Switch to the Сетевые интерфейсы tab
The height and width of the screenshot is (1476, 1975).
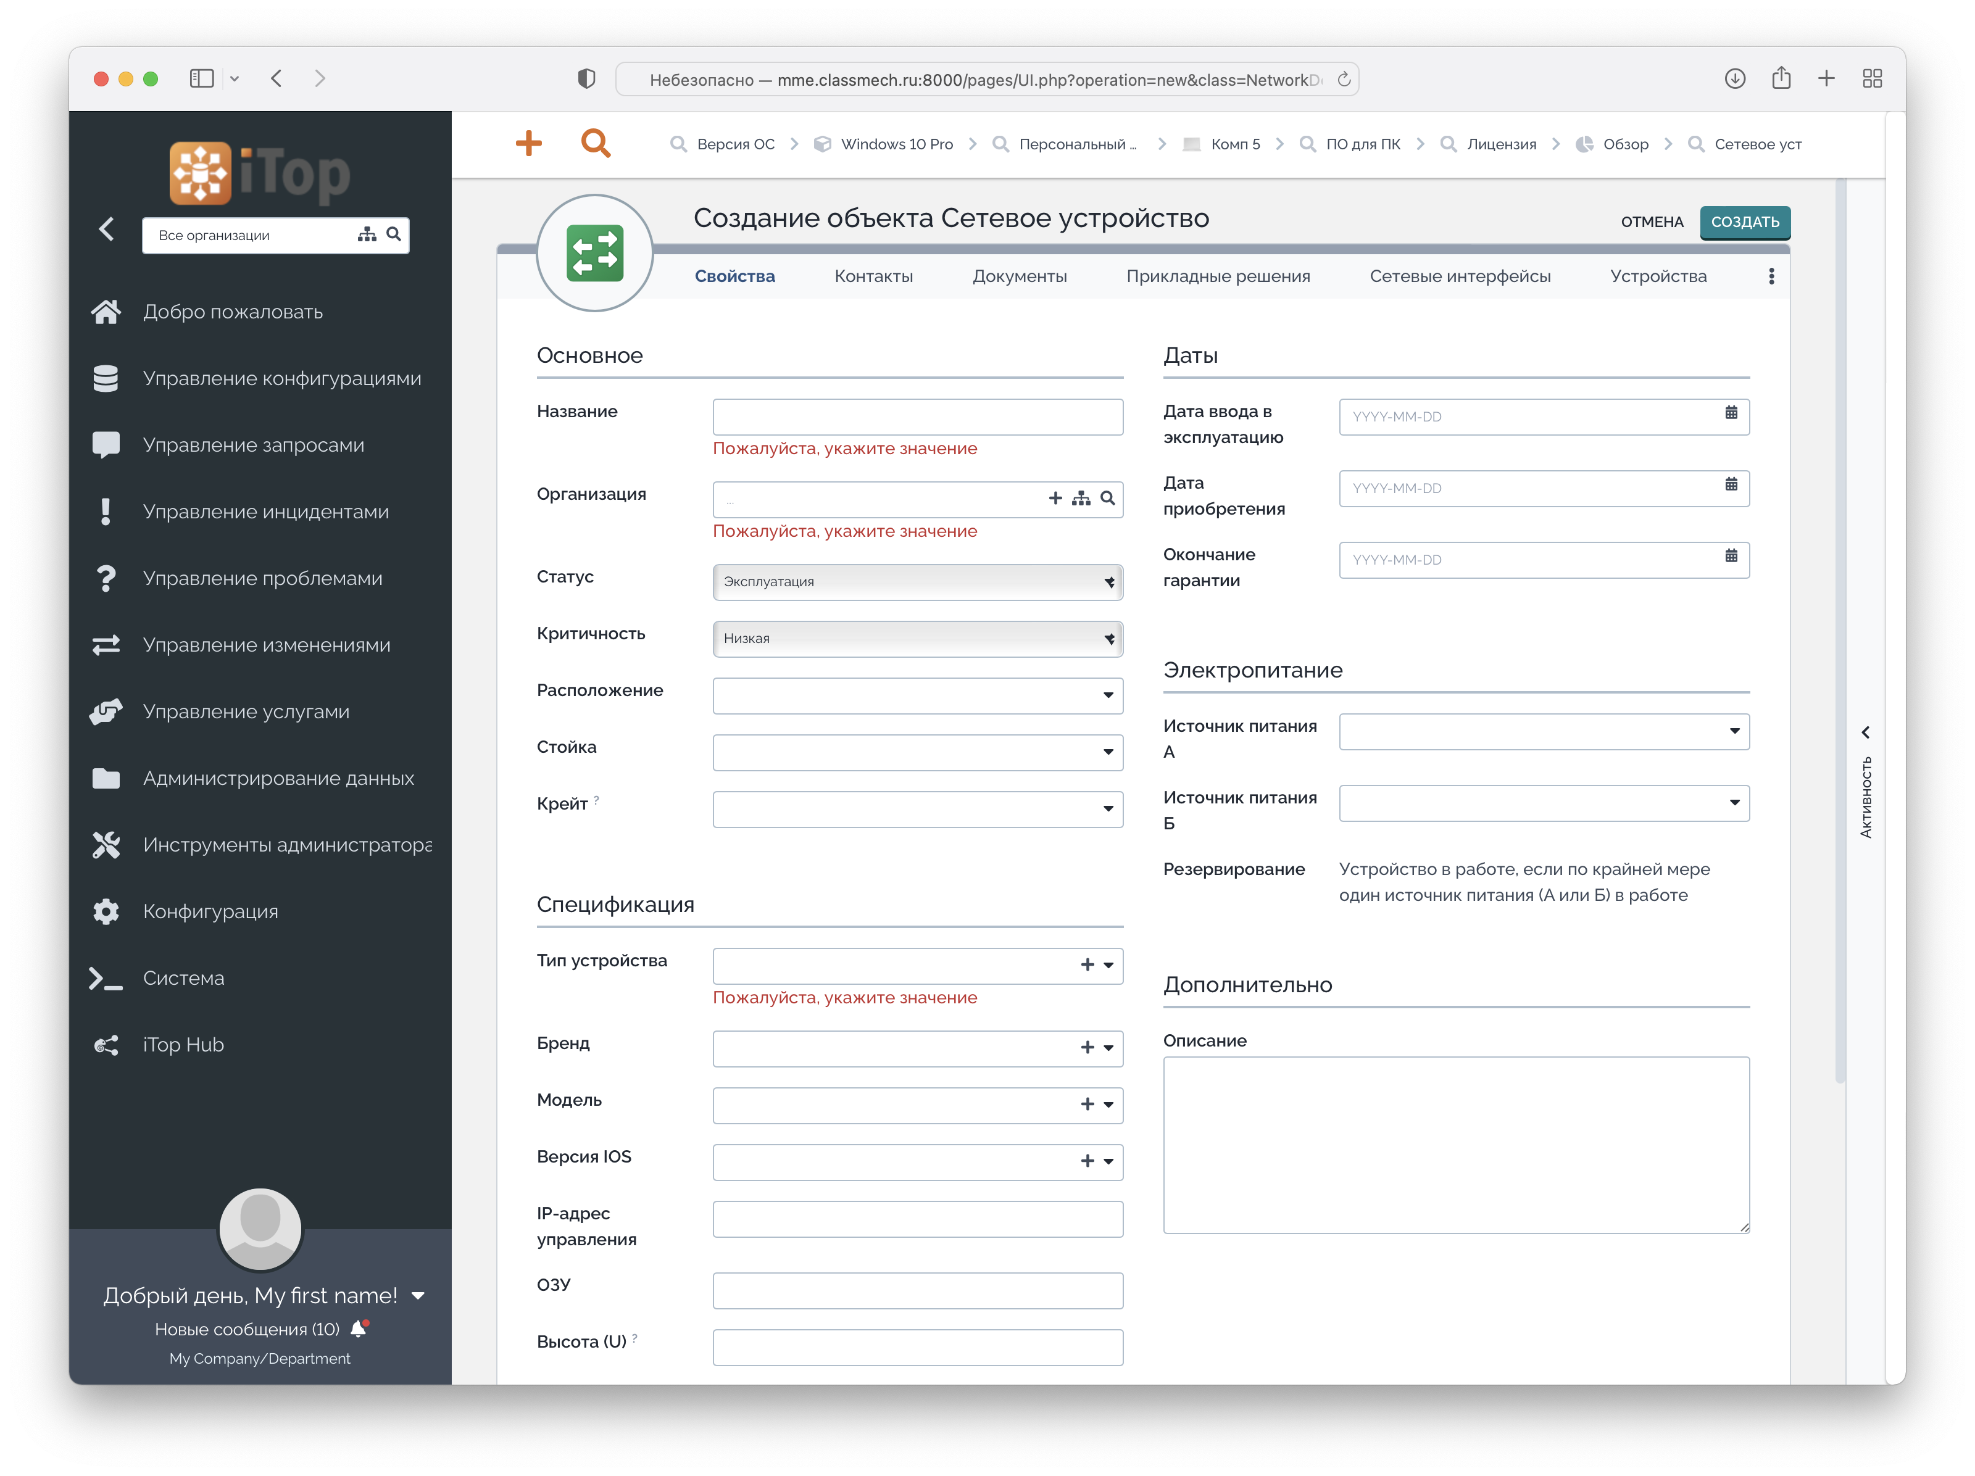click(x=1460, y=276)
